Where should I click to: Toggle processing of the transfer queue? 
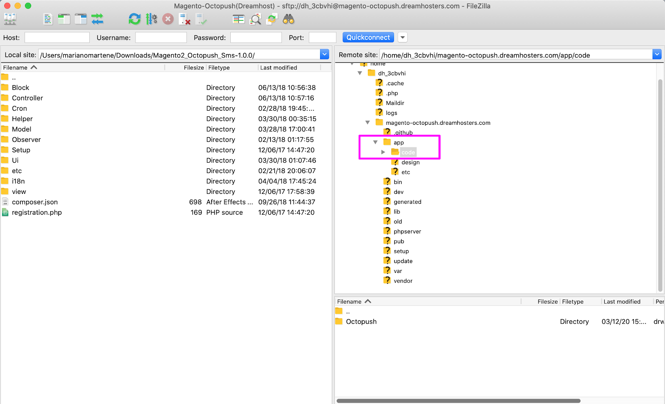pyautogui.click(x=152, y=19)
